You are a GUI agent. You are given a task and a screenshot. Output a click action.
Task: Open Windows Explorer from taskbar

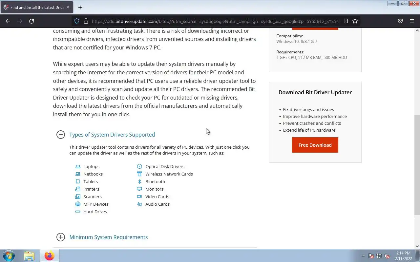[29, 255]
